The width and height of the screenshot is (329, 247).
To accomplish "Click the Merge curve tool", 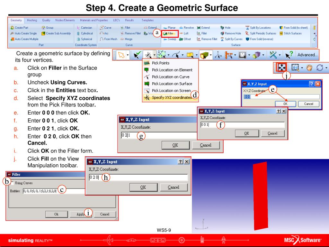I will click(126, 39).
